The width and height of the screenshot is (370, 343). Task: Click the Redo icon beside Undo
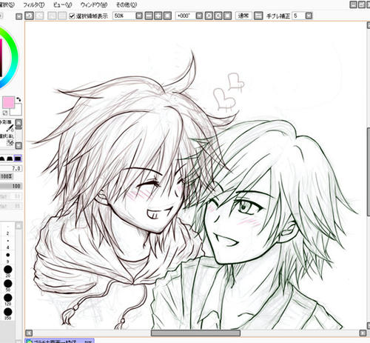39,16
